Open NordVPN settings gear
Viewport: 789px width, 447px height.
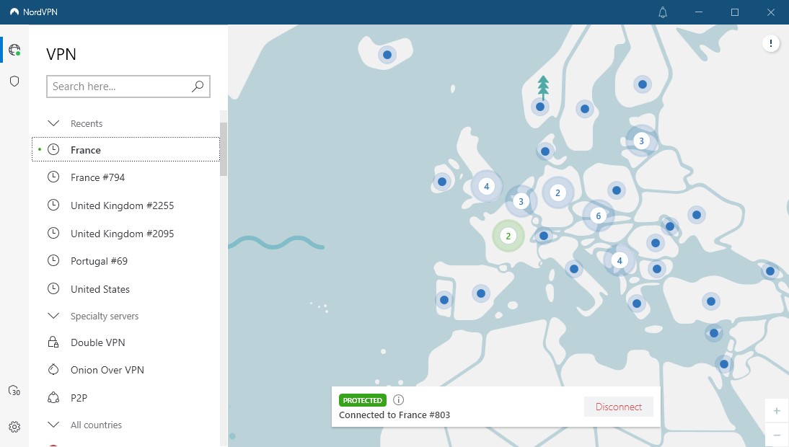tap(14, 427)
